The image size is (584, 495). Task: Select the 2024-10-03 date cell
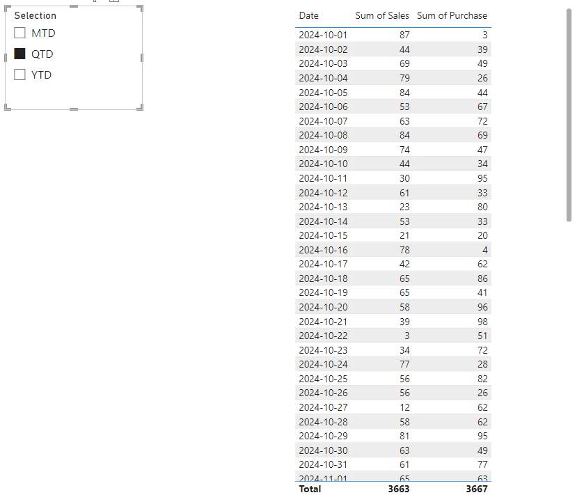coord(323,63)
